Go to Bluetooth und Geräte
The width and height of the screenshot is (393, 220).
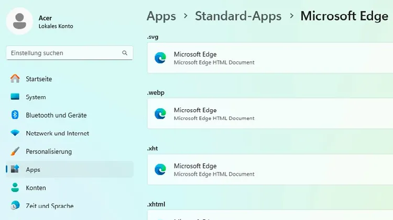coord(70,115)
